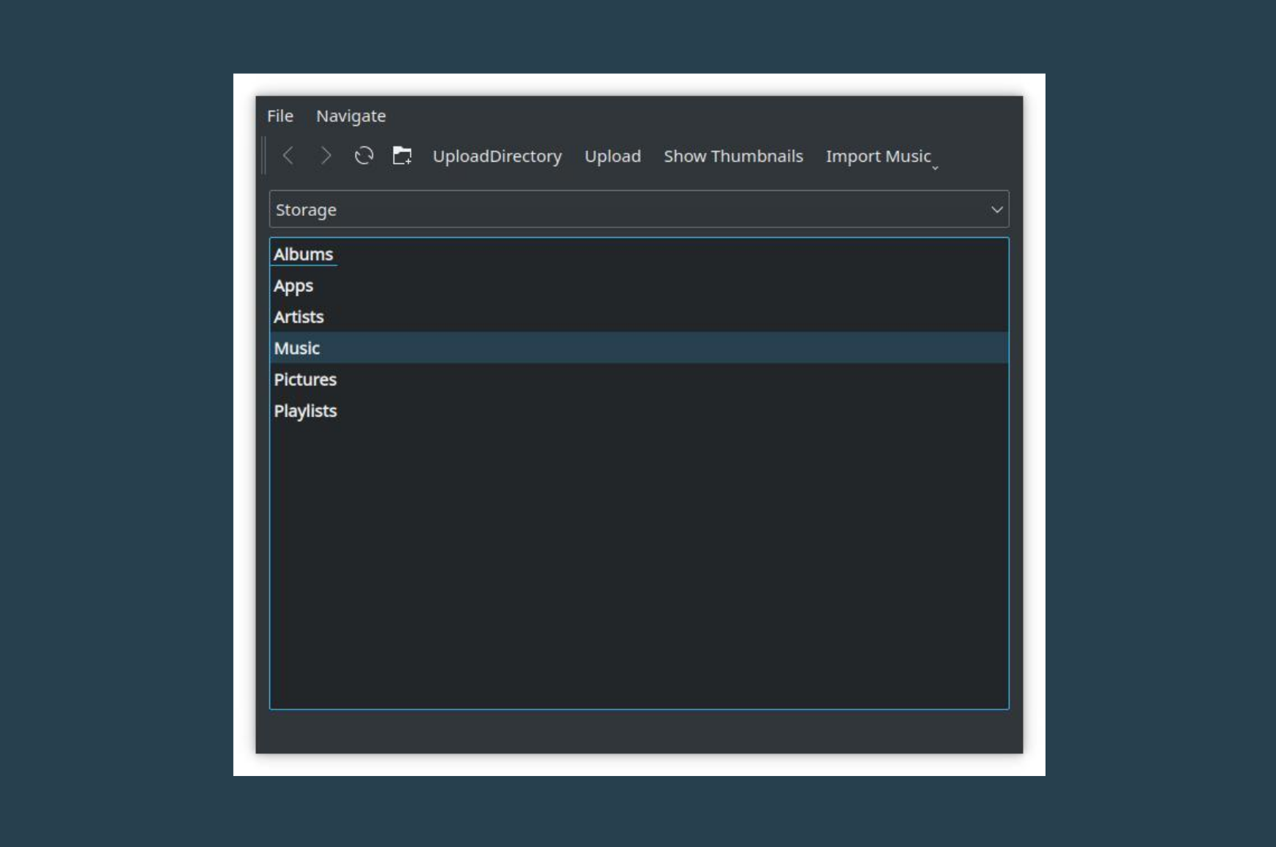Click the Upload button
Screen dimensions: 1276x847
click(613, 156)
